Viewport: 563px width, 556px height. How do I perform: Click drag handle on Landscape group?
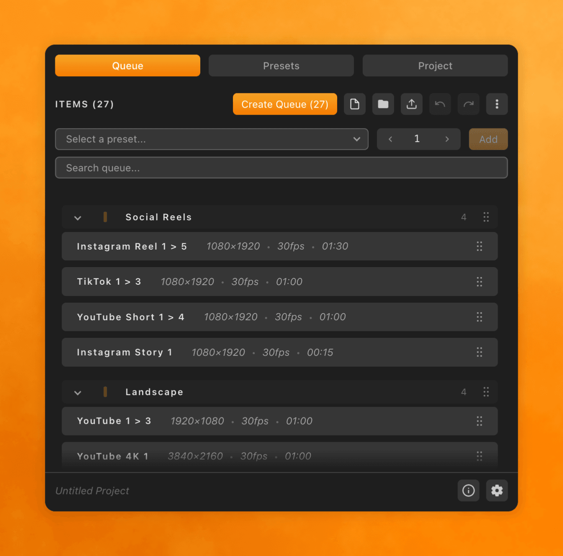click(x=486, y=392)
